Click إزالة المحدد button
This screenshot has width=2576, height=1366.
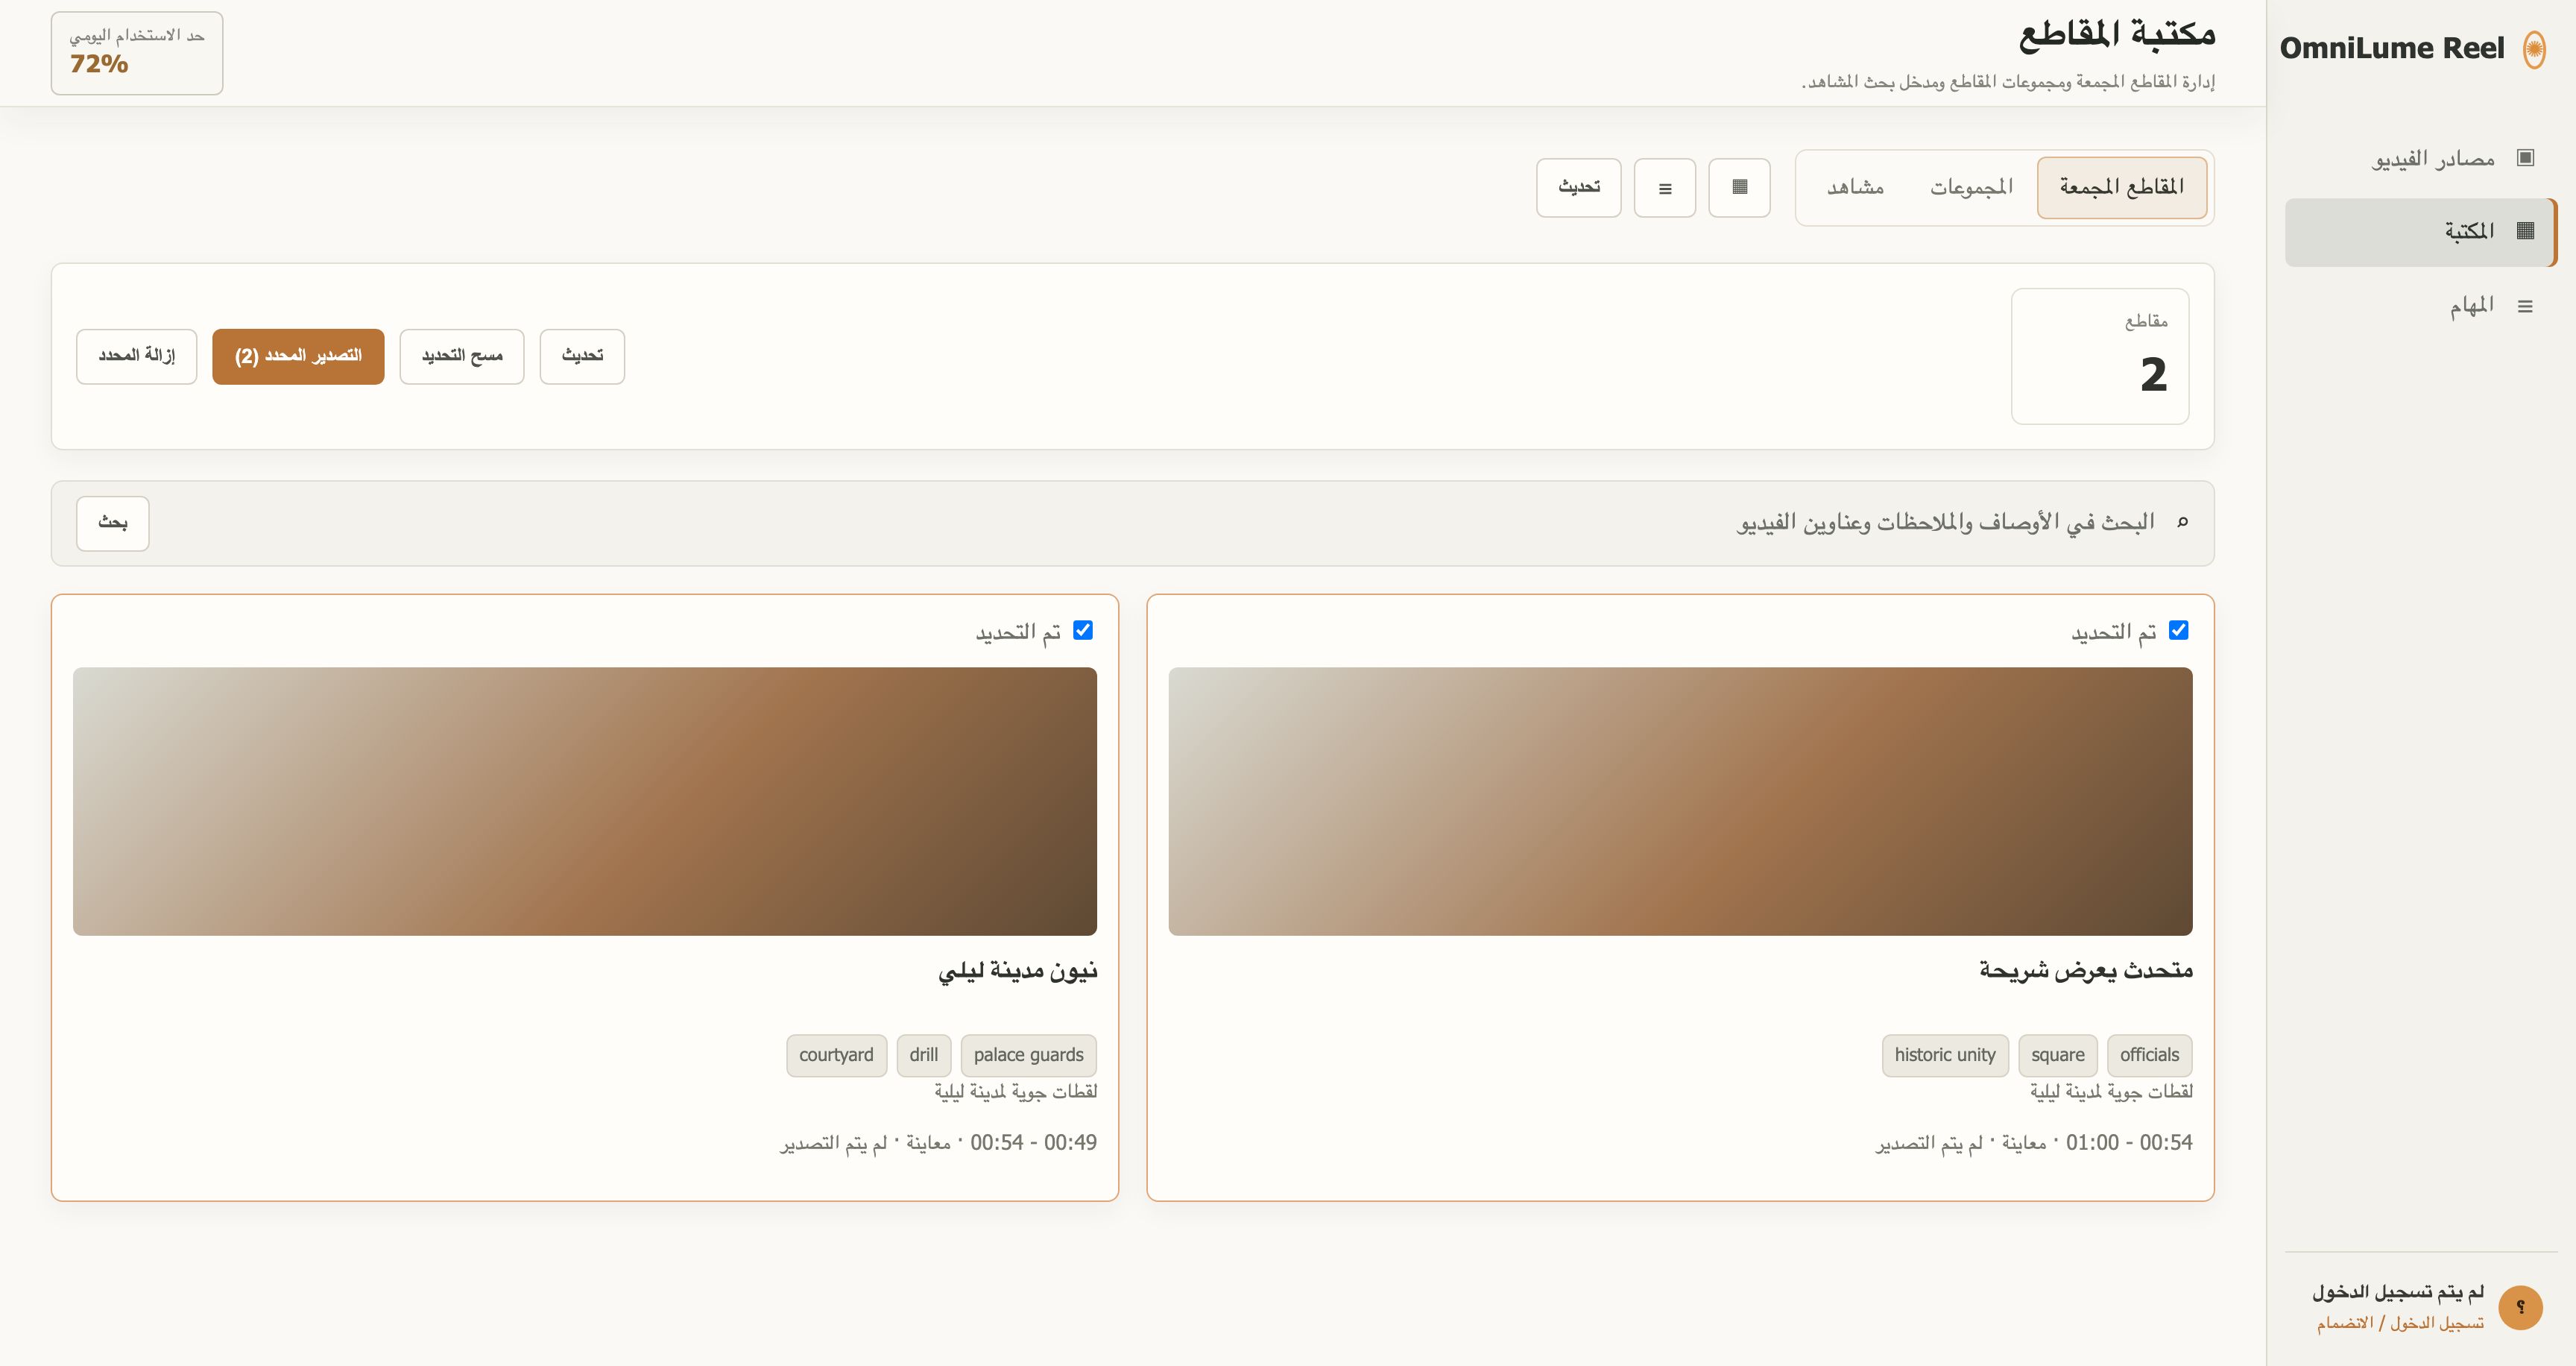click(x=137, y=356)
